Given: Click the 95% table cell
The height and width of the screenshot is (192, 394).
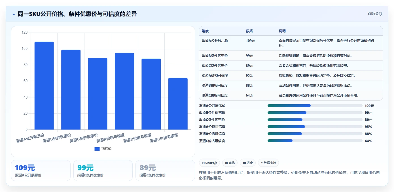Looking at the screenshot, I should [x=249, y=76].
